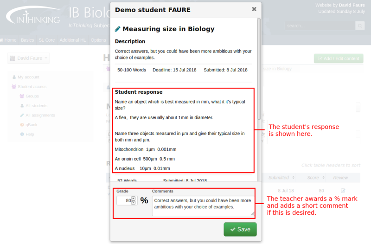Sort table by Score column
Image resolution: width=371 pixels, height=244 pixels.
click(316, 178)
